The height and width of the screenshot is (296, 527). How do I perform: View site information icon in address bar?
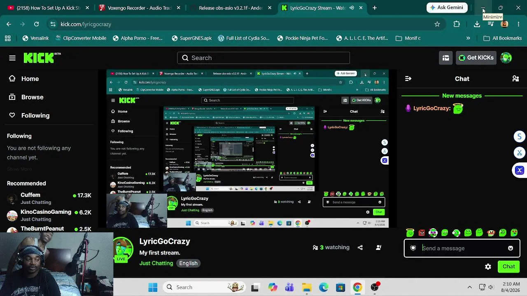(x=53, y=24)
